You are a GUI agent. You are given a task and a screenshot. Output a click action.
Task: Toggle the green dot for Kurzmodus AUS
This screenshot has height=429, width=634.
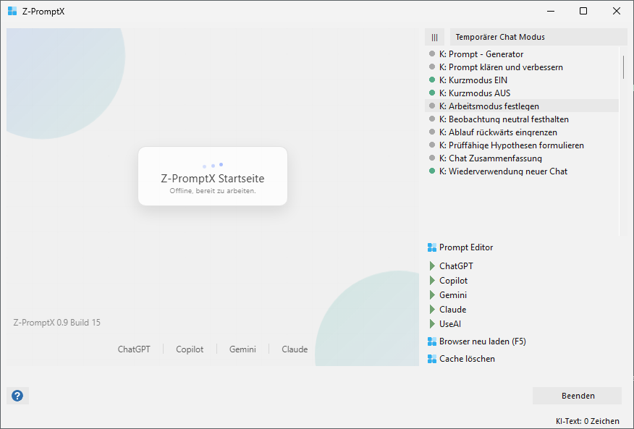pos(432,93)
